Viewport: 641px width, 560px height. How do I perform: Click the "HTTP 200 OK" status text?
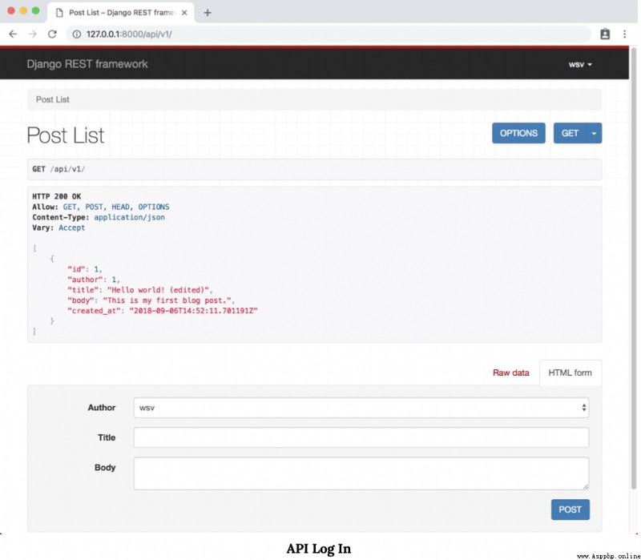tap(57, 196)
